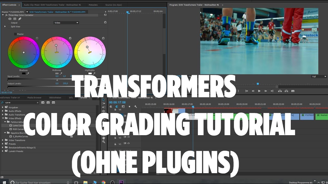
Task: Toggle sequence nest insert mode icon
Action: tap(111, 107)
